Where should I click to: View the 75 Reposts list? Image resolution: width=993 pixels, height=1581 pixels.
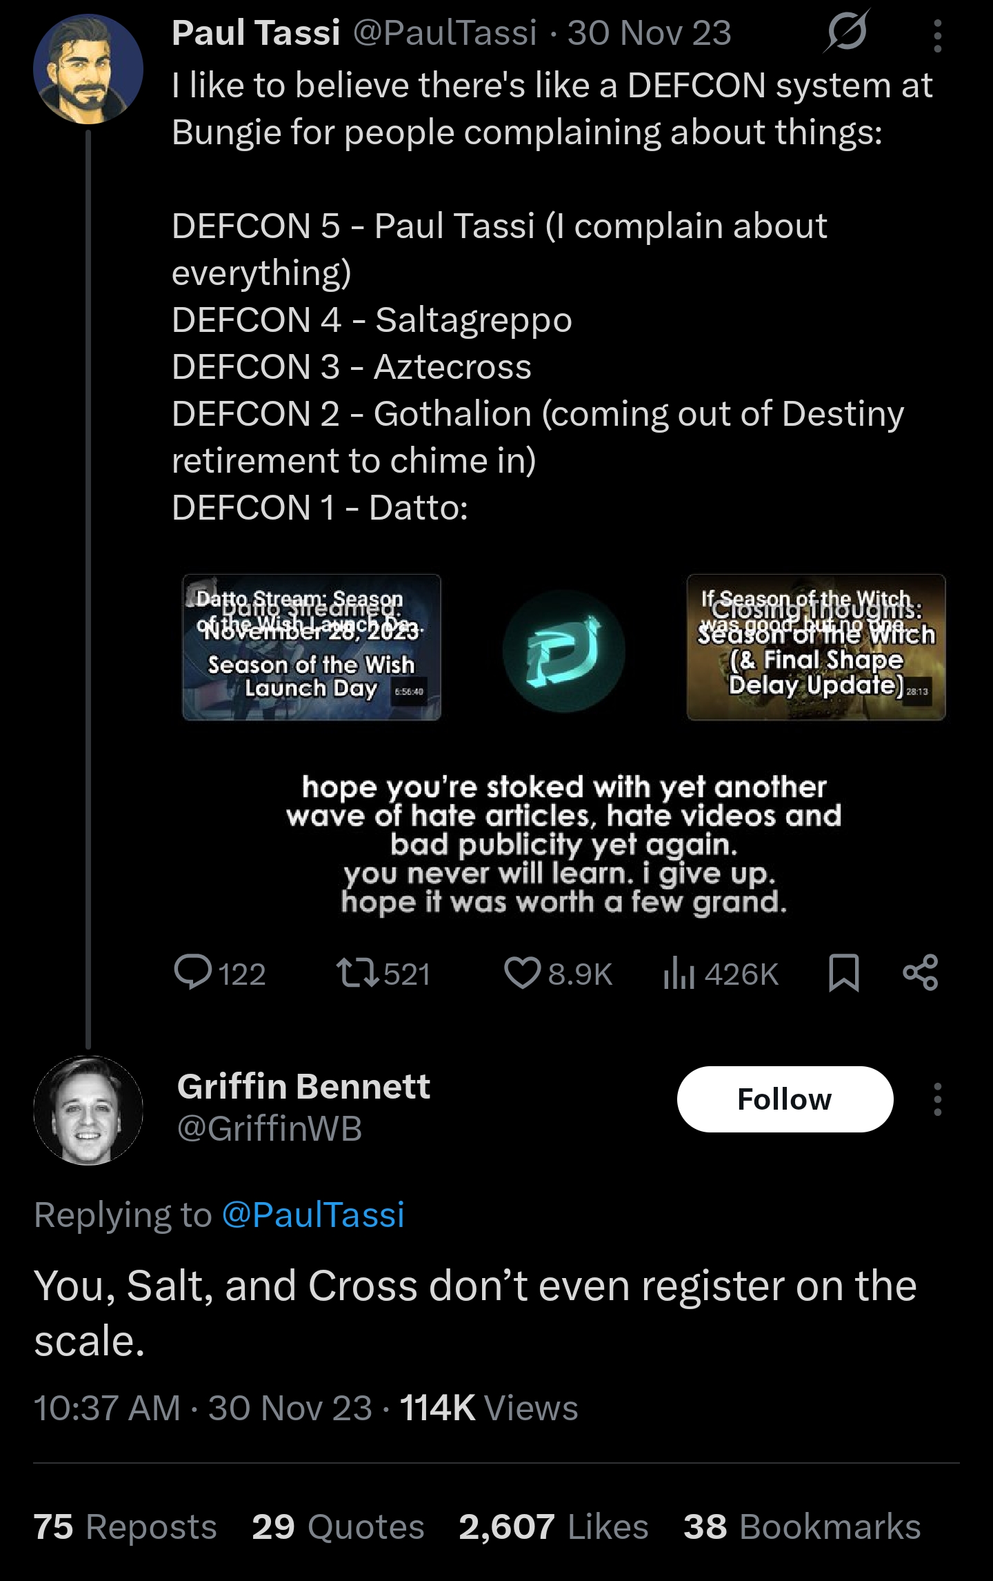coord(125,1526)
